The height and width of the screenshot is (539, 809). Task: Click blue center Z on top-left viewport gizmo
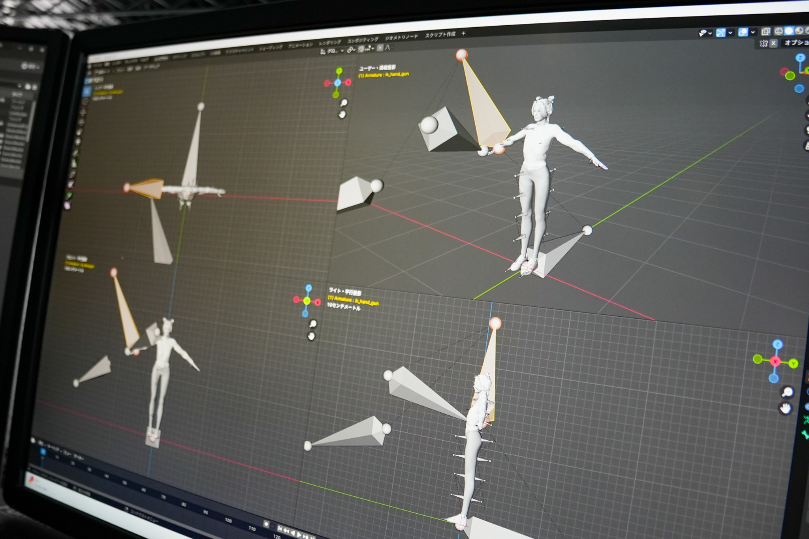[337, 83]
